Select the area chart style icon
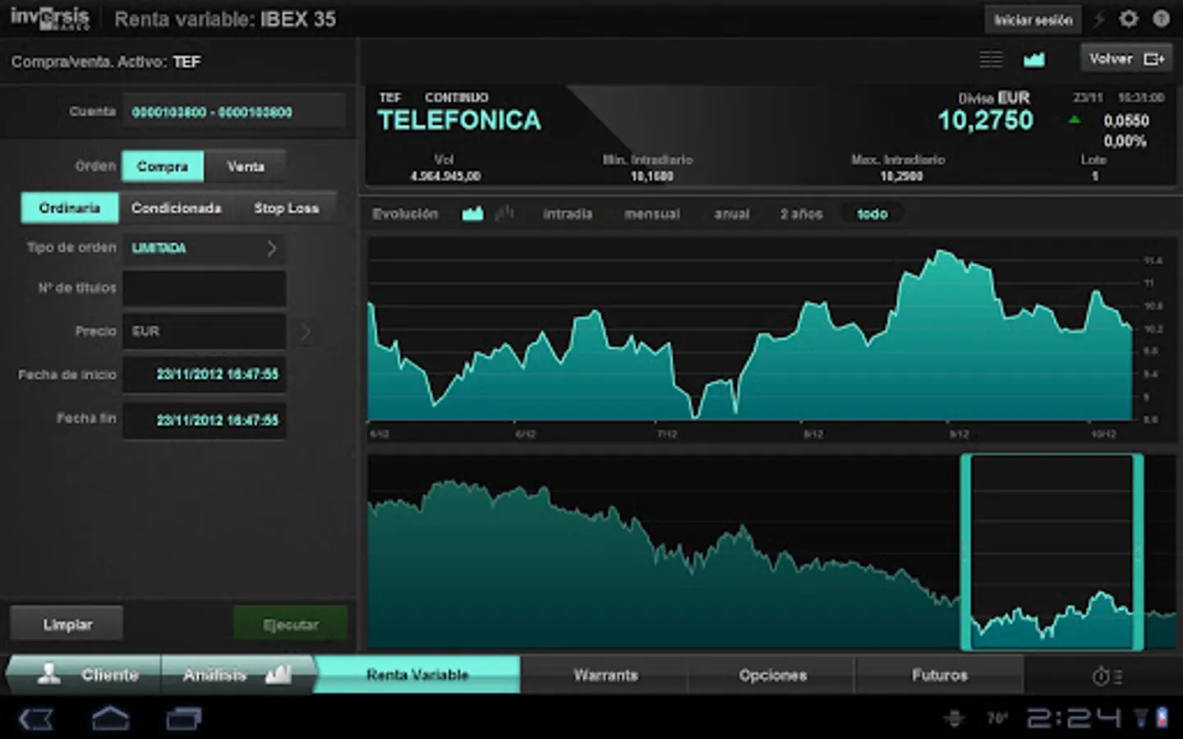The height and width of the screenshot is (739, 1183). coord(472,213)
